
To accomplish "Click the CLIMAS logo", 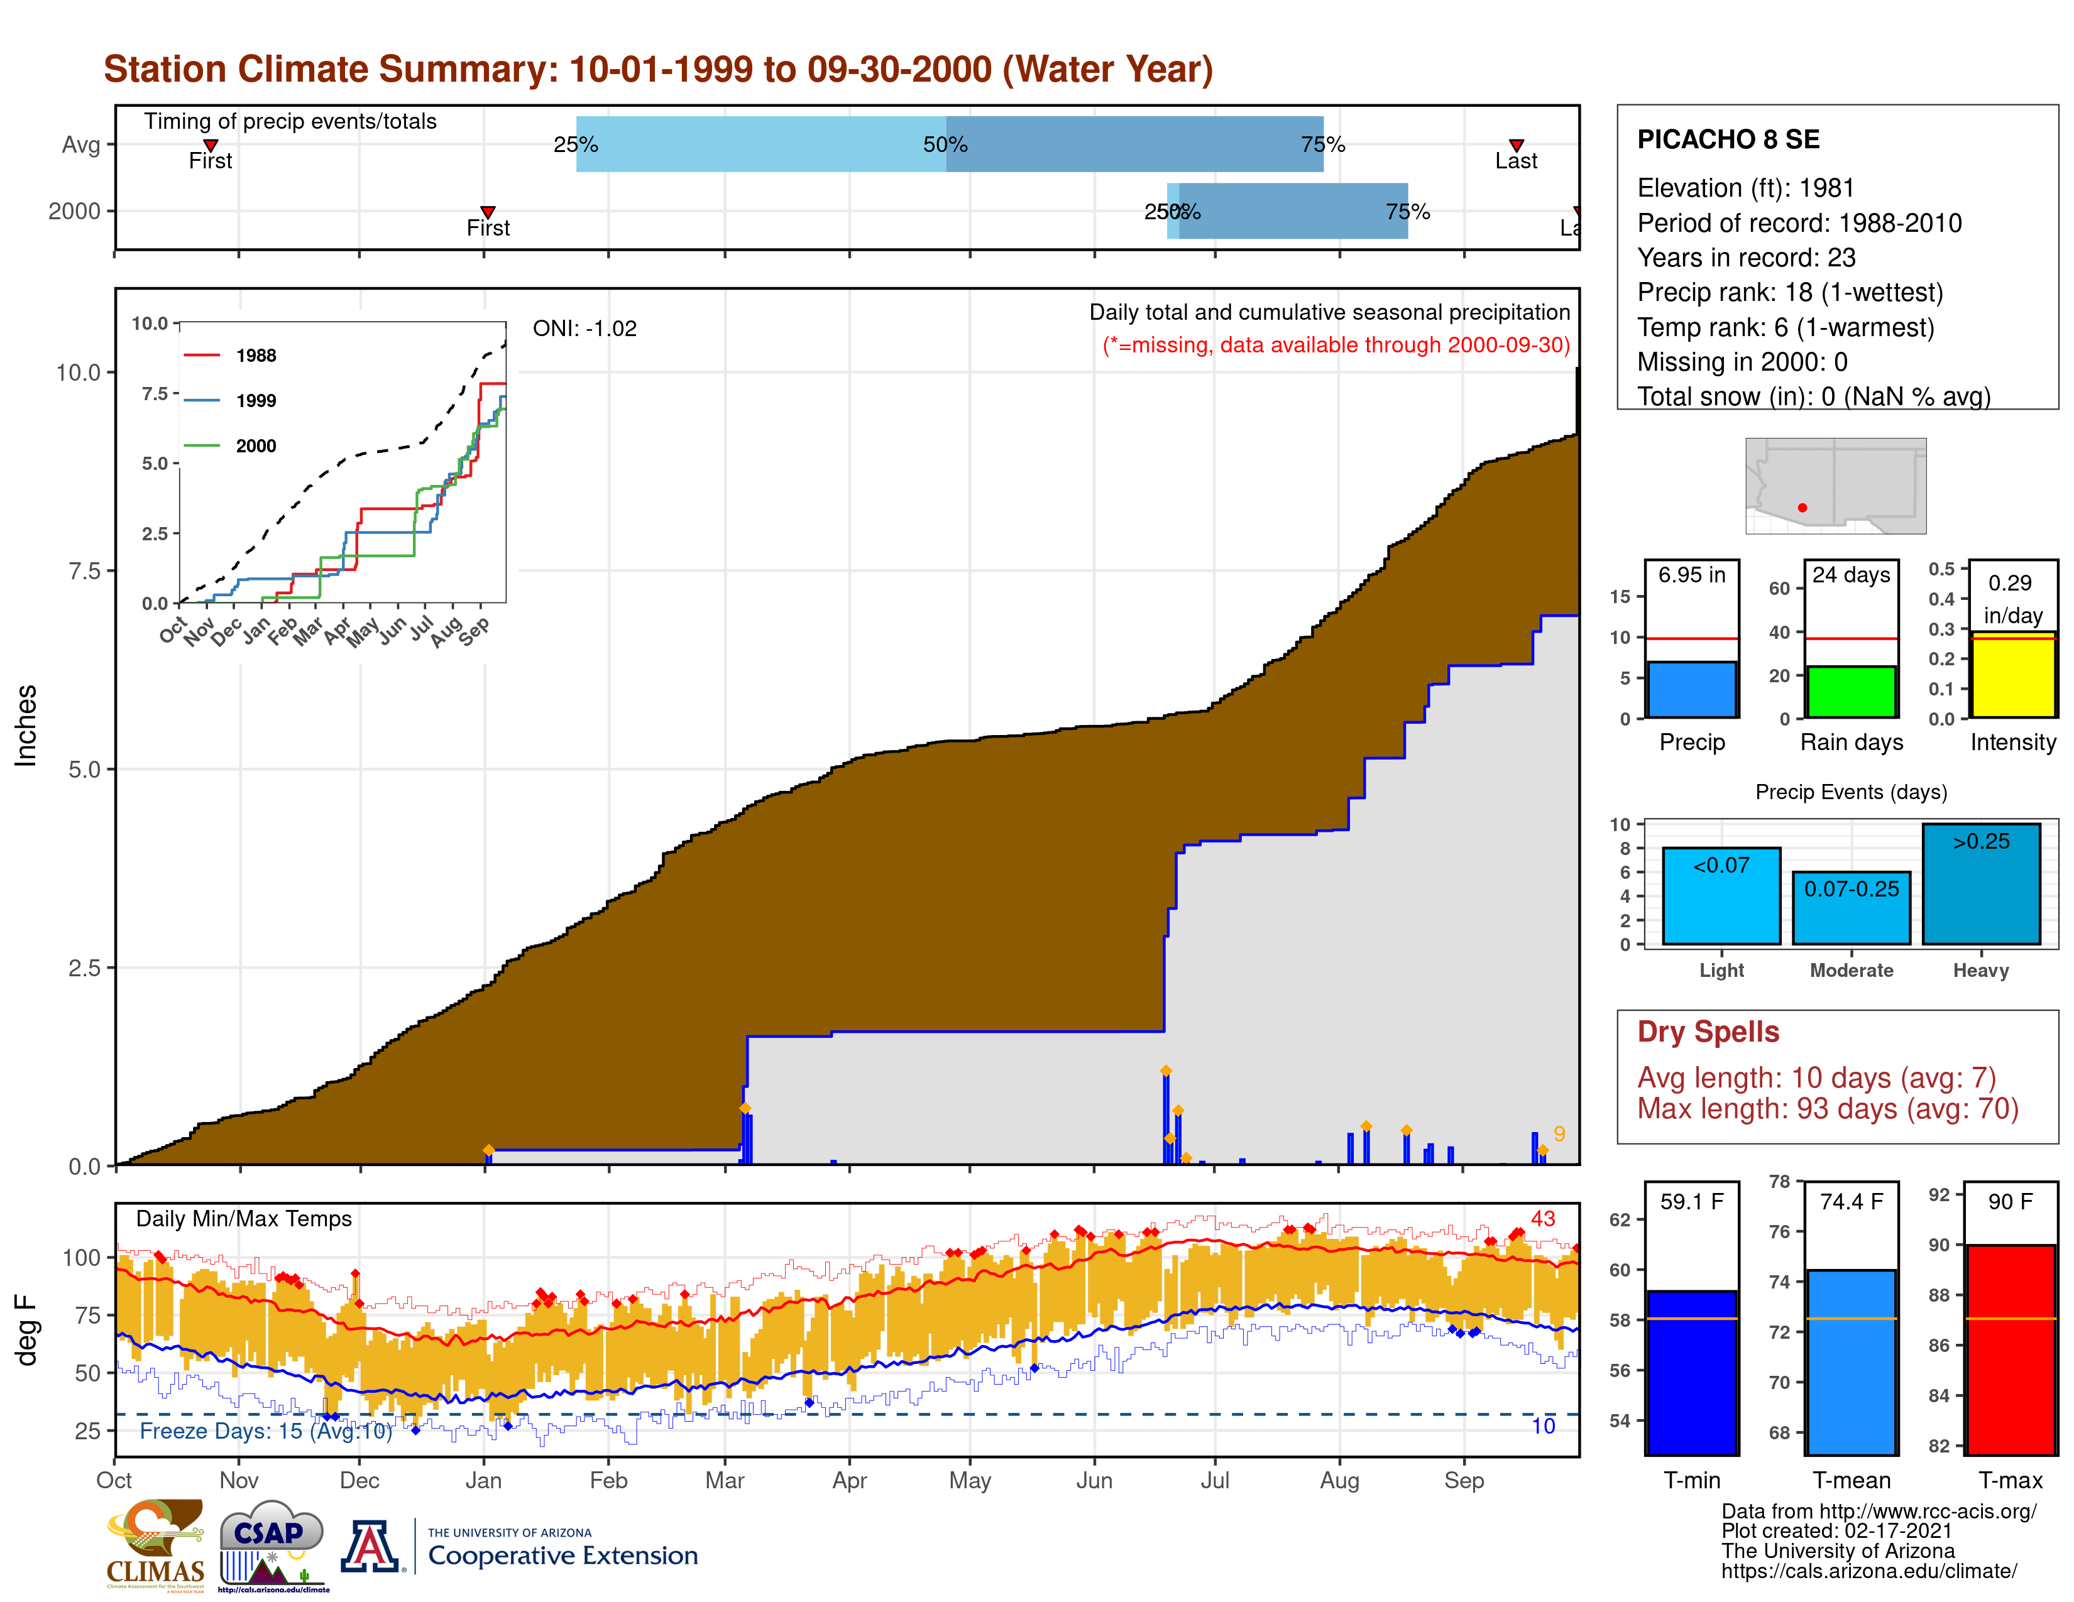I will point(155,1545).
